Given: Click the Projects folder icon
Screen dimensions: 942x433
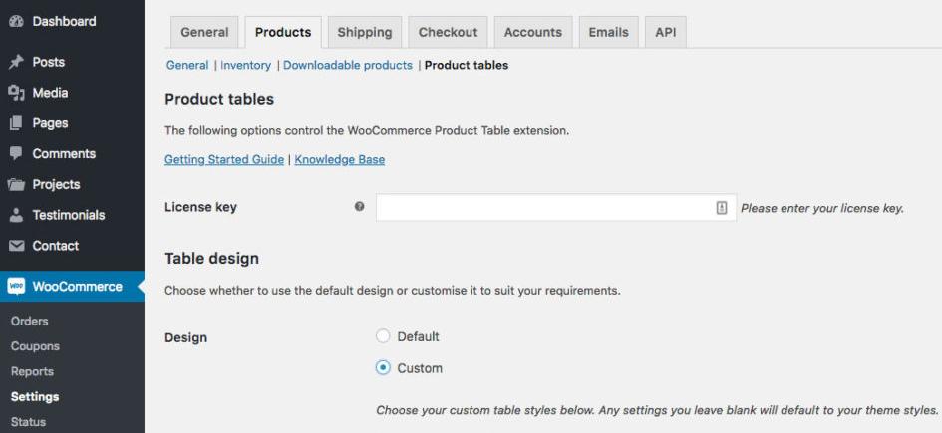Looking at the screenshot, I should pos(16,184).
